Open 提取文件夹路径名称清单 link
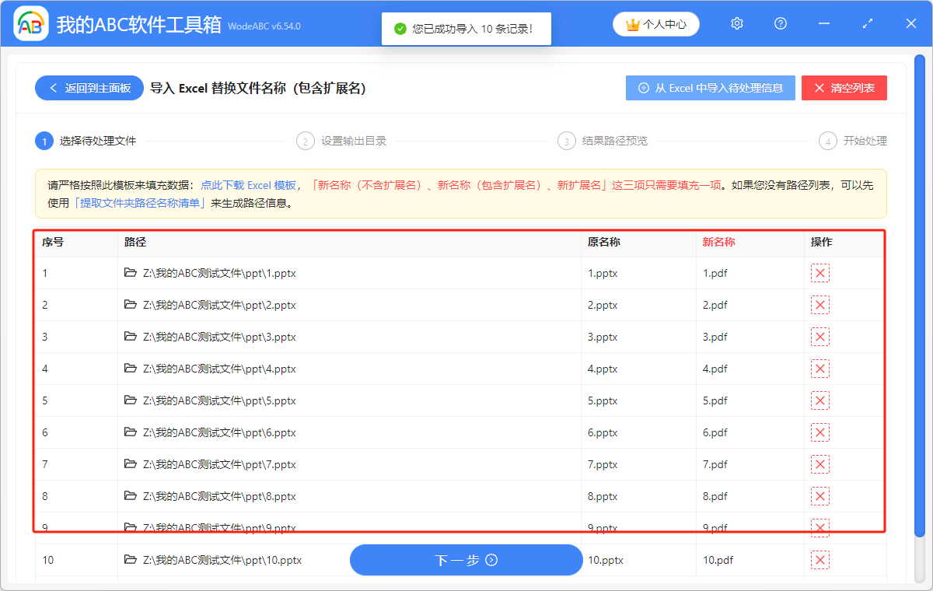The image size is (933, 591). click(139, 204)
